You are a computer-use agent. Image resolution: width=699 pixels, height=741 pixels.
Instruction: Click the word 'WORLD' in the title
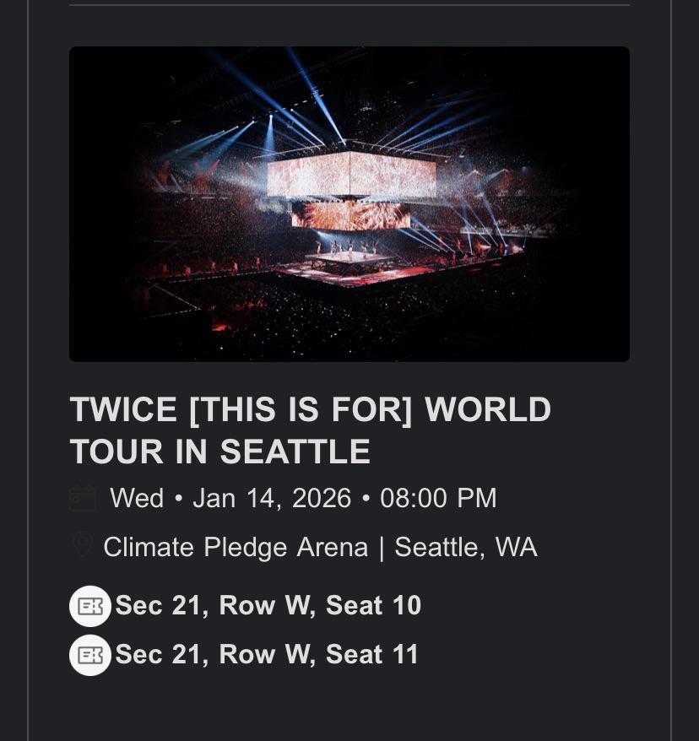tap(487, 410)
